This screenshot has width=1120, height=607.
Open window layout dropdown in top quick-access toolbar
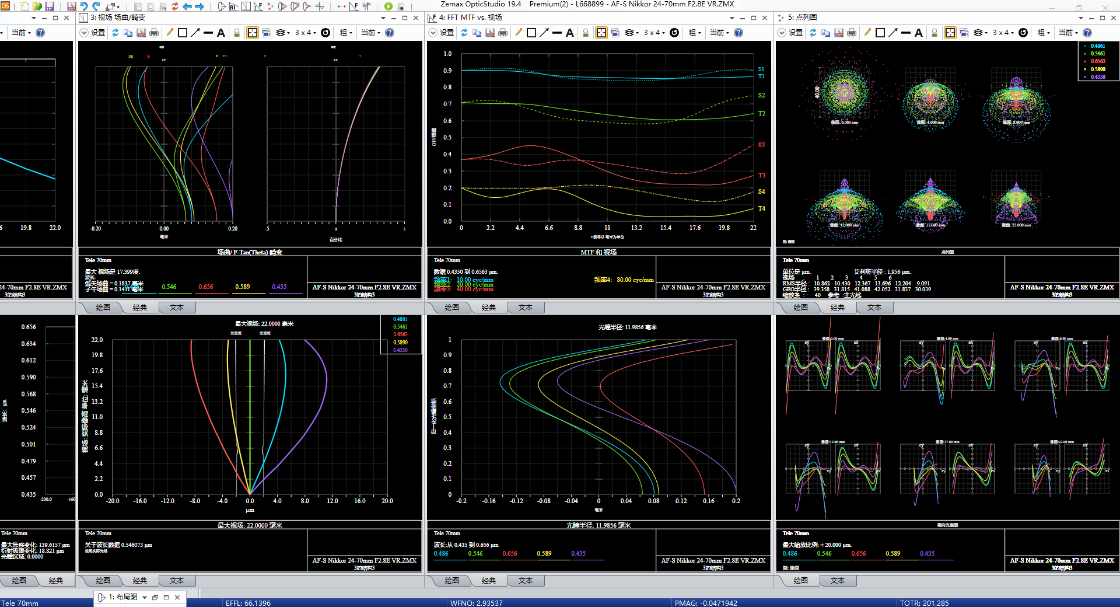[x=113, y=6]
